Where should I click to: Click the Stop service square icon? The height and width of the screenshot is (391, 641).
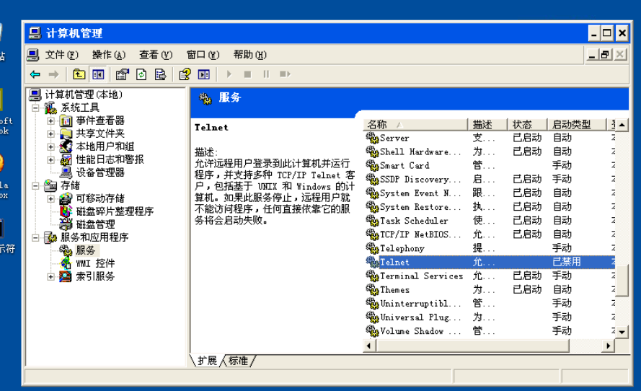click(247, 74)
